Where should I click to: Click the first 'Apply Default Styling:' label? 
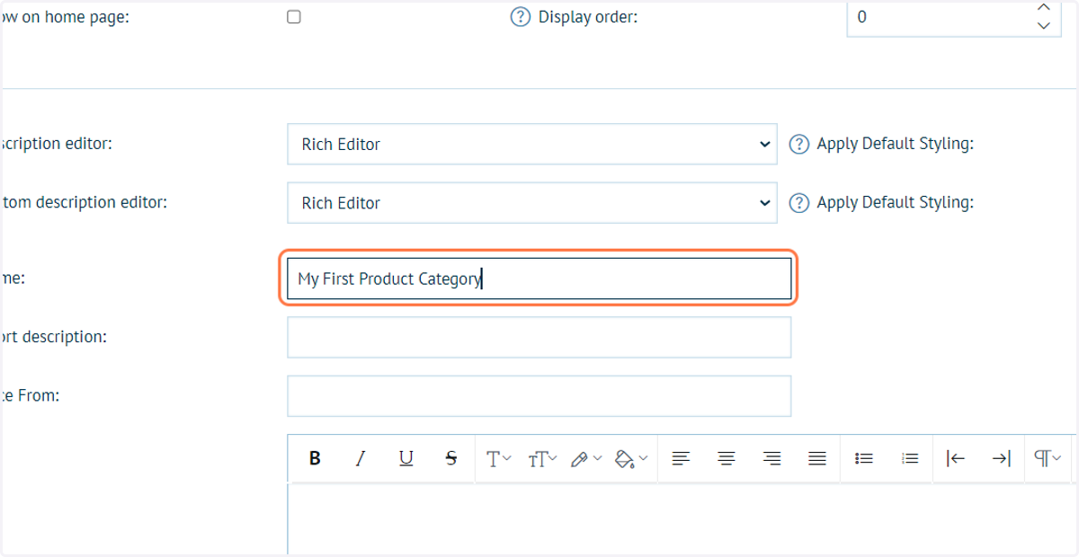(895, 144)
